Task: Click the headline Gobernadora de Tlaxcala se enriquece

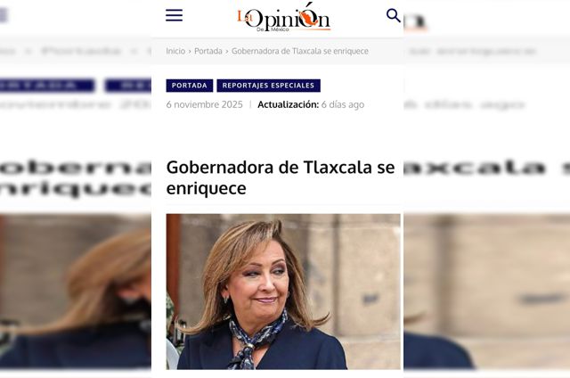Action: pos(281,177)
